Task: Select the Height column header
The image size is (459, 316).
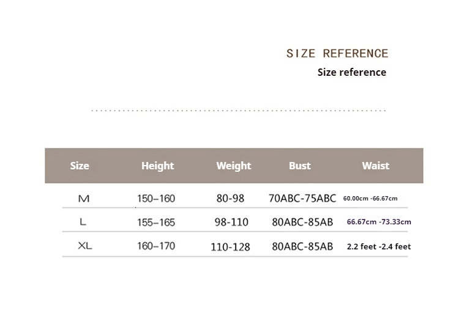Action: pyautogui.click(x=158, y=166)
